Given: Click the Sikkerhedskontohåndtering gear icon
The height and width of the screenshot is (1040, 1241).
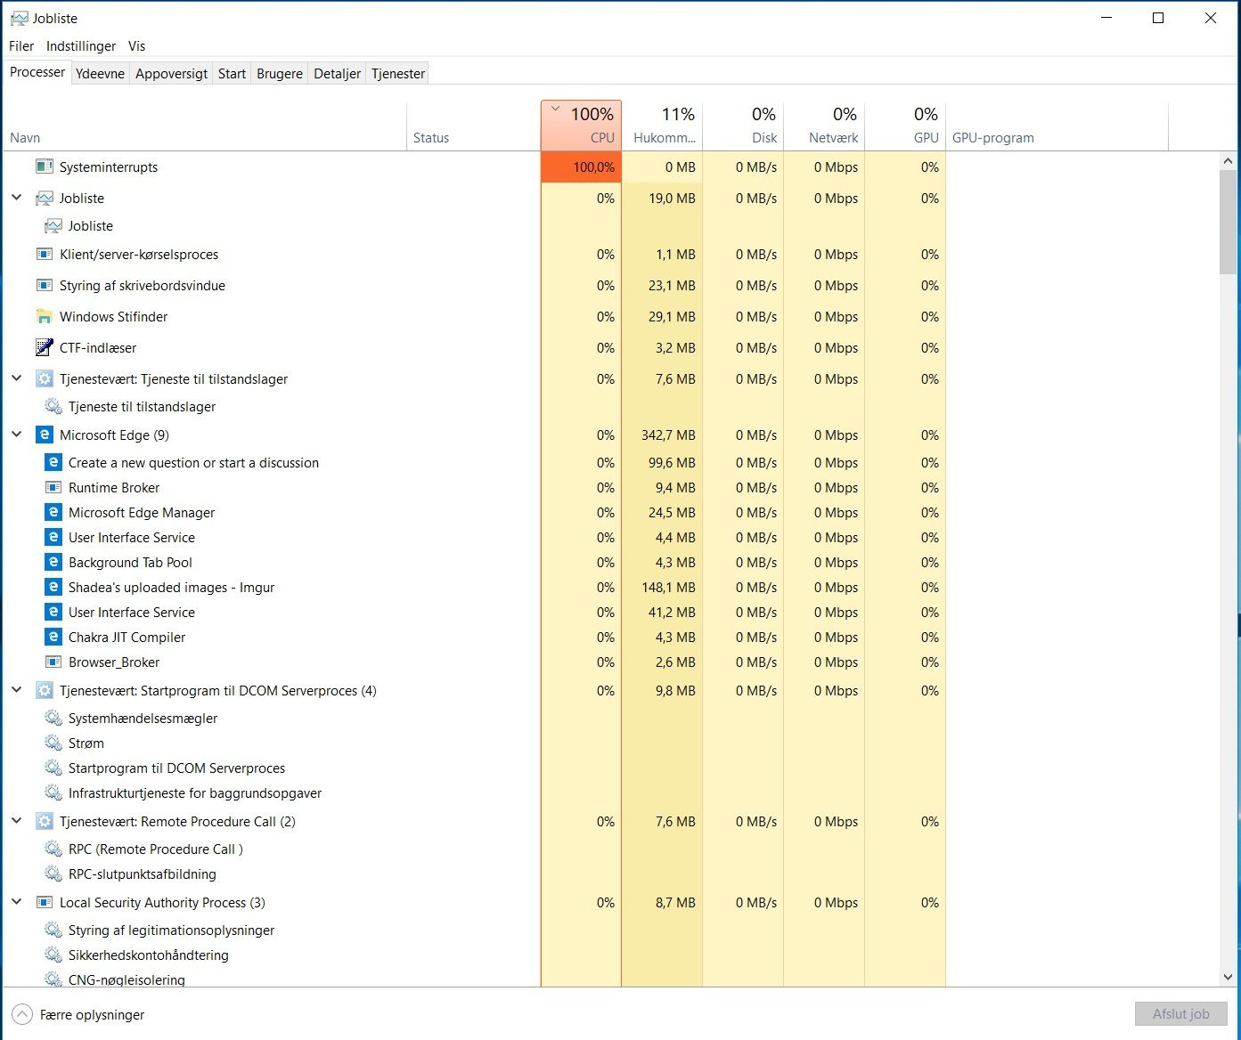Looking at the screenshot, I should point(53,955).
